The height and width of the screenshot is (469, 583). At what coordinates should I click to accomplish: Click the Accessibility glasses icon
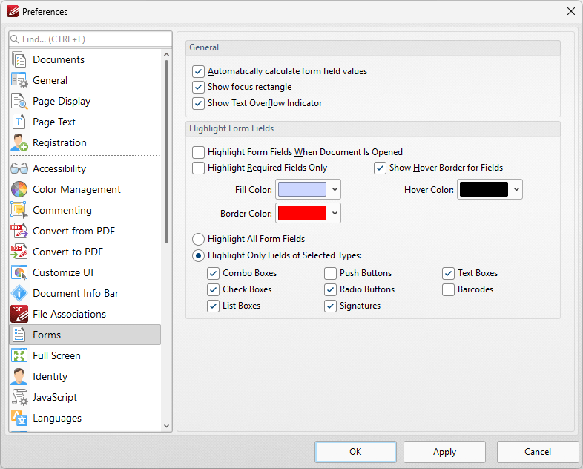19,168
